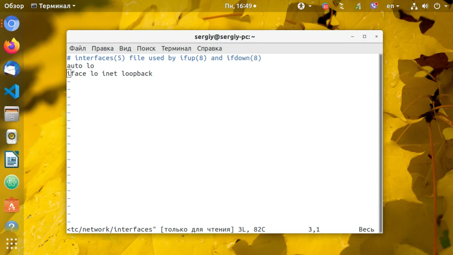
Task: Show applications grid in the dock
Action: point(12,243)
